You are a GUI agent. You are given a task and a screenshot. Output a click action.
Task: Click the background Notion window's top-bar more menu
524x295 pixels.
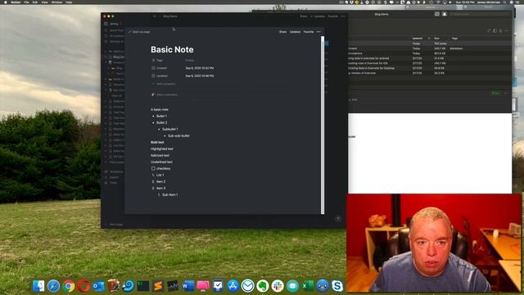tap(343, 16)
